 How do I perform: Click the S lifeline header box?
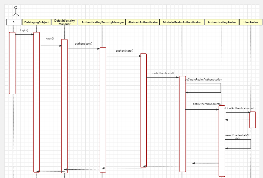[14, 22]
